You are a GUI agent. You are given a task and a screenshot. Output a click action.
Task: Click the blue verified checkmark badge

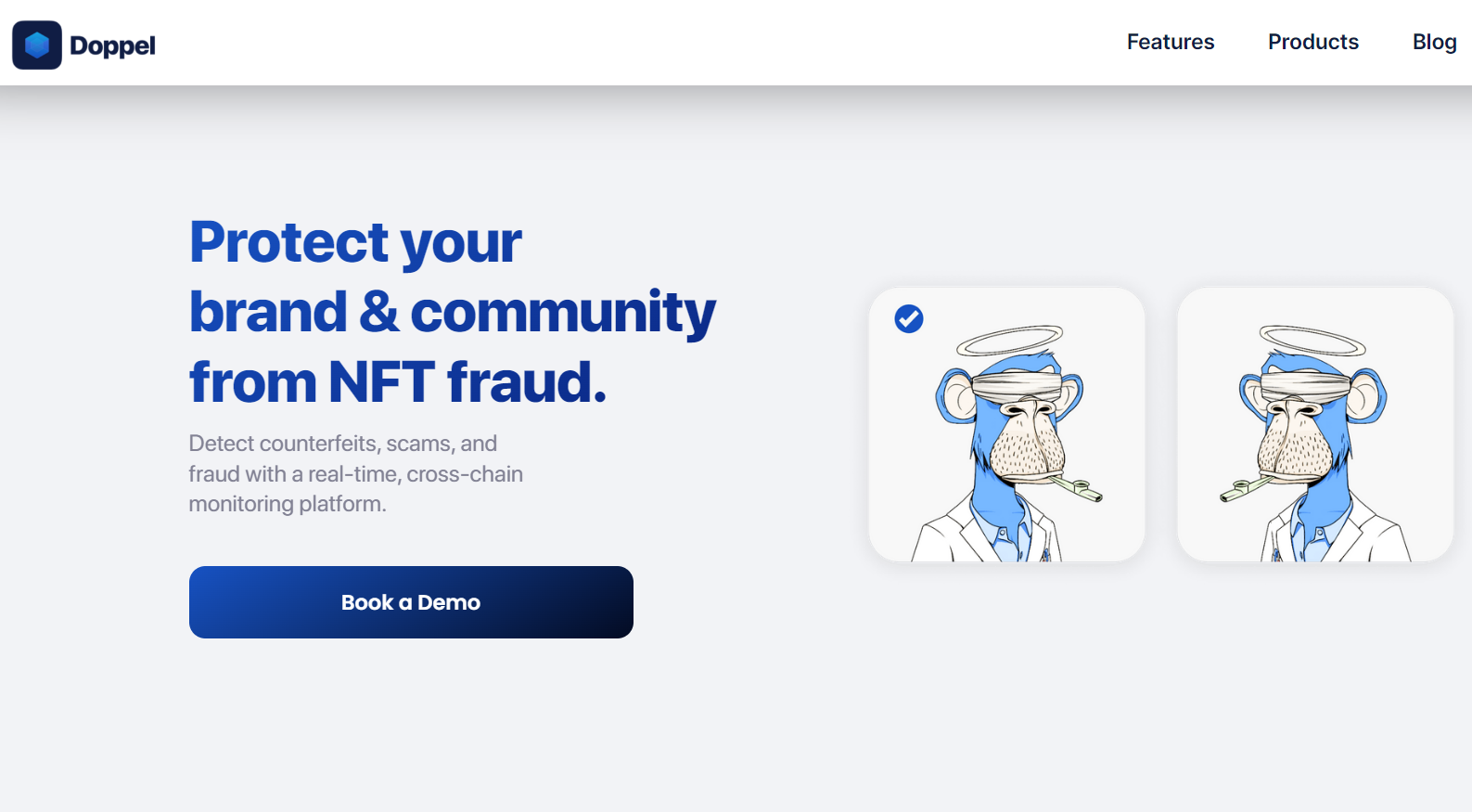click(909, 318)
